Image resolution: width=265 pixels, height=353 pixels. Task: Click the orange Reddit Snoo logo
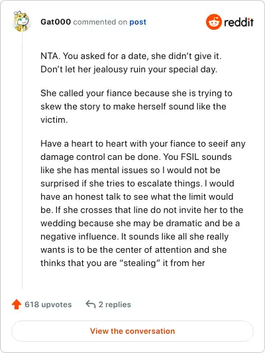pos(214,22)
